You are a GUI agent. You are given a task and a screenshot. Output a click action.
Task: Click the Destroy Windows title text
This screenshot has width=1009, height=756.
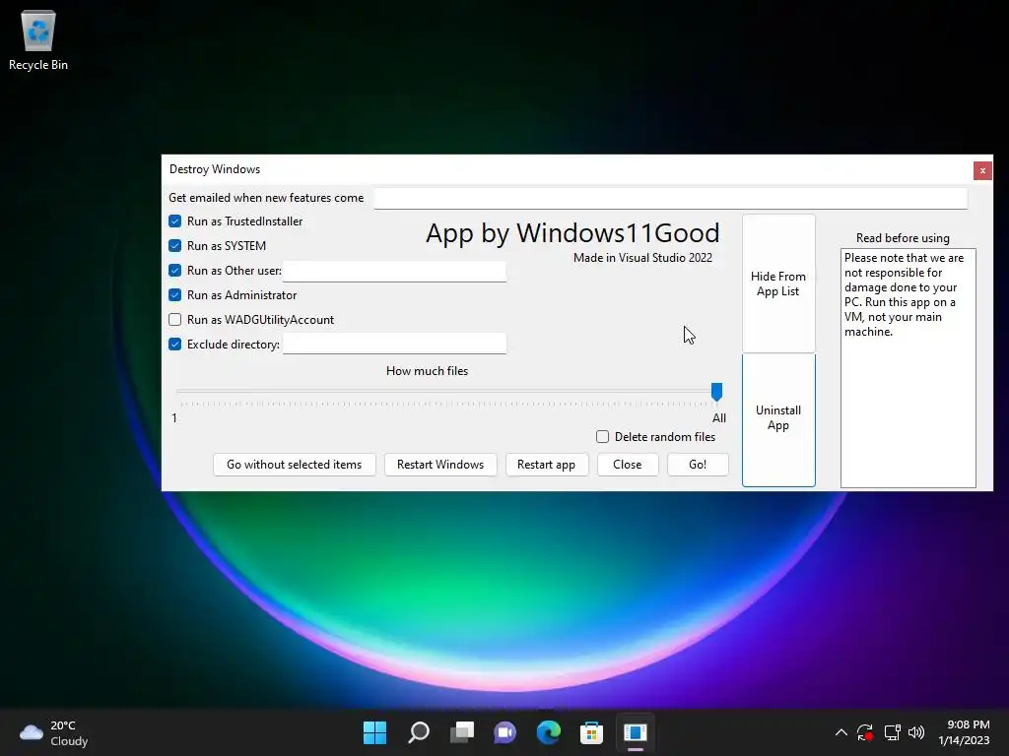tap(215, 169)
